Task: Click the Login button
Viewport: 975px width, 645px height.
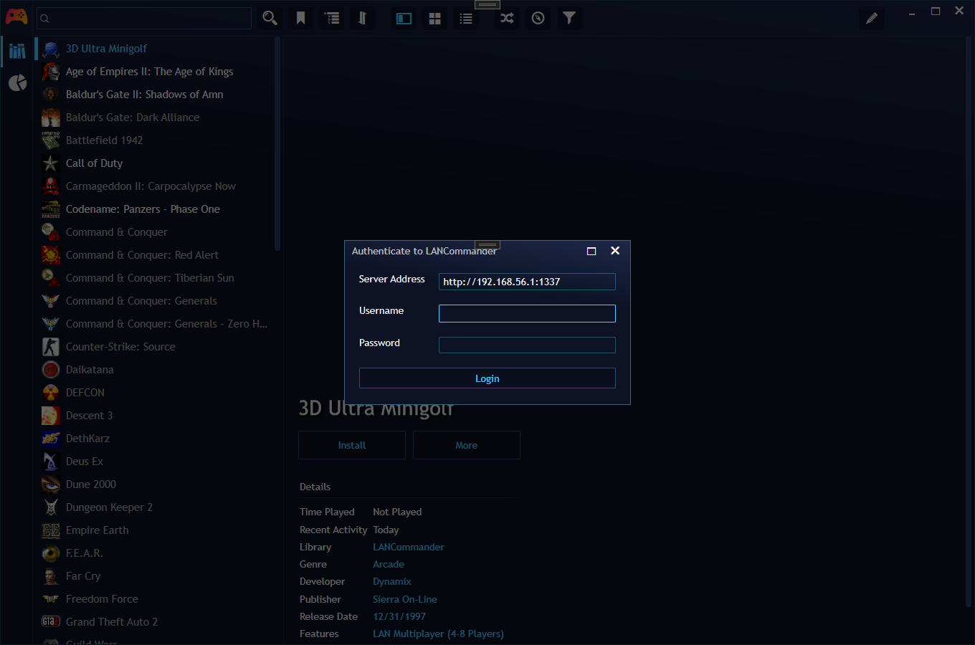Action: coord(487,378)
